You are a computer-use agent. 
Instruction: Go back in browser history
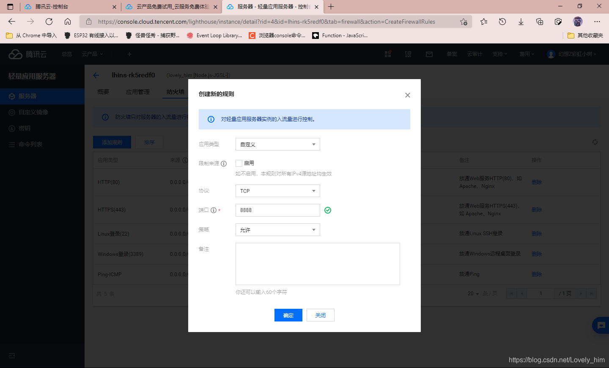(12, 22)
